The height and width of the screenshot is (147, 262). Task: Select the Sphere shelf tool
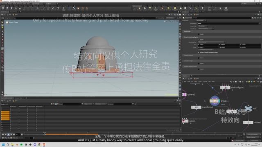(7, 8)
